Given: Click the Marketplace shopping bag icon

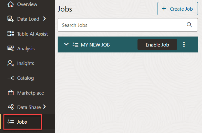Looking at the screenshot, I should tap(11, 93).
